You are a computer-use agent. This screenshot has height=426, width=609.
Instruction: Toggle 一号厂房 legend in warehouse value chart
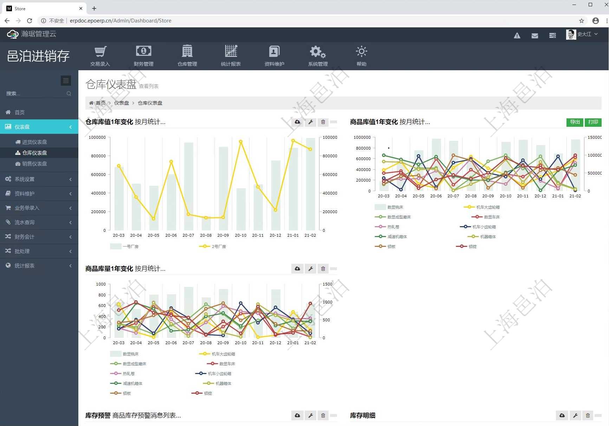click(124, 247)
